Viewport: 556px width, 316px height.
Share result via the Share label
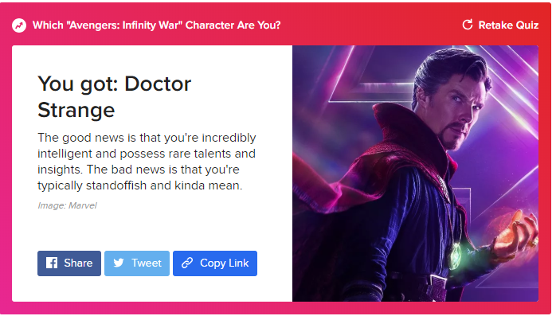point(78,263)
